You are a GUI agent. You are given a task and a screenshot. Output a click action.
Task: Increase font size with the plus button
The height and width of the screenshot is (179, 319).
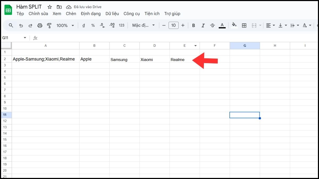[x=183, y=25]
